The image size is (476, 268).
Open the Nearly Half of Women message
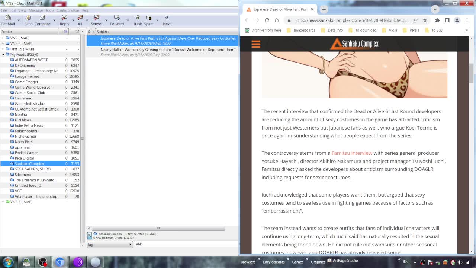click(x=162, y=52)
